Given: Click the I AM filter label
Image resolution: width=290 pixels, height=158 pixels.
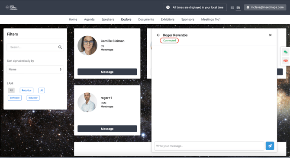Looking at the screenshot, I should click(10, 83).
